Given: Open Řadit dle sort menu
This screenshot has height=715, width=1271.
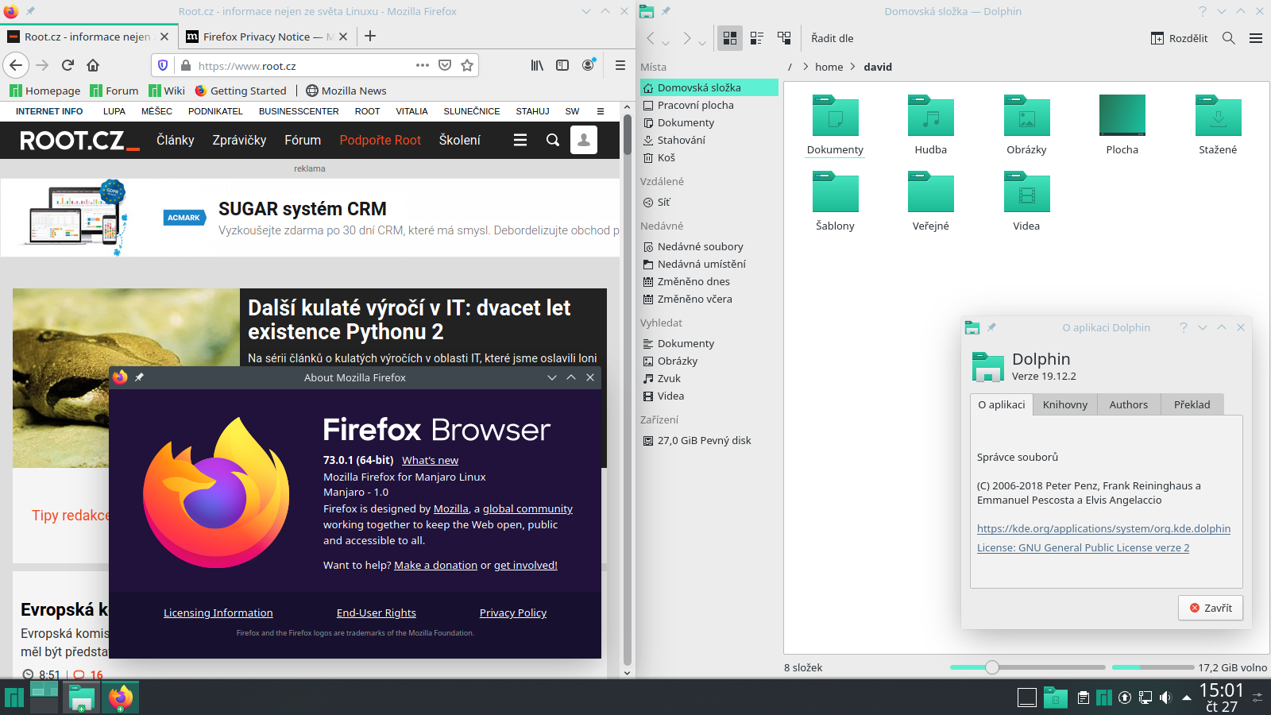Looking at the screenshot, I should 833,38.
